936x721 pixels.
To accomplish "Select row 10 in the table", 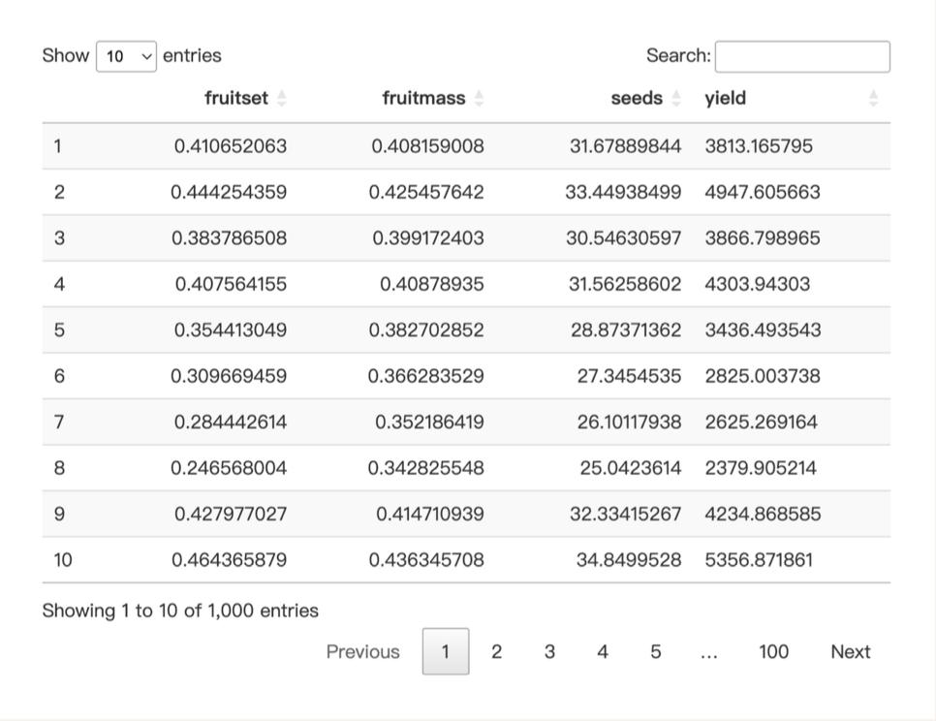I will [x=466, y=560].
